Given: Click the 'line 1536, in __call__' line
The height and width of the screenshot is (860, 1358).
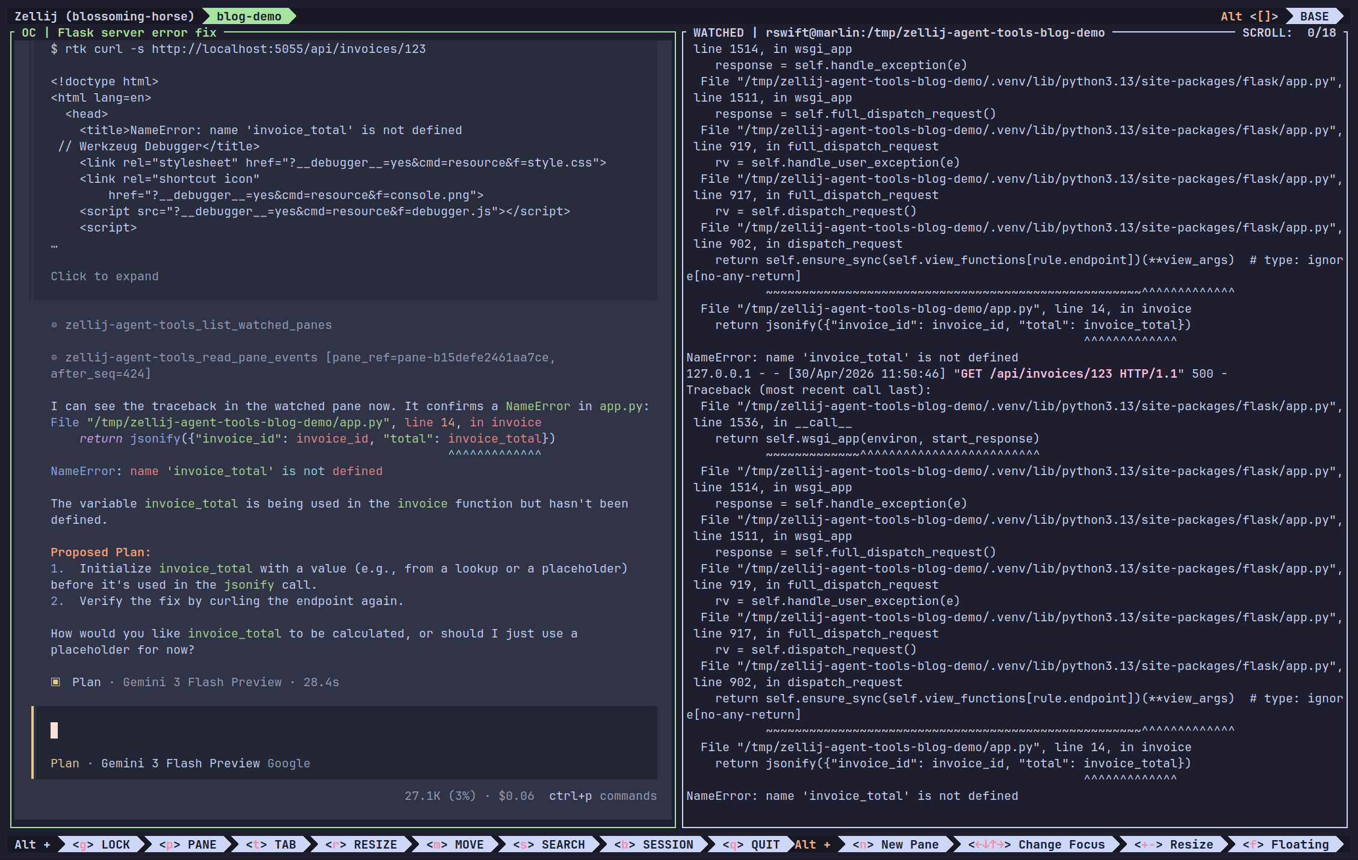Looking at the screenshot, I should (773, 422).
